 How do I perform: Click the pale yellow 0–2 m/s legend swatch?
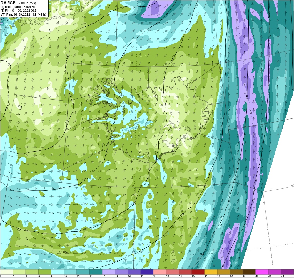pos(6,272)
